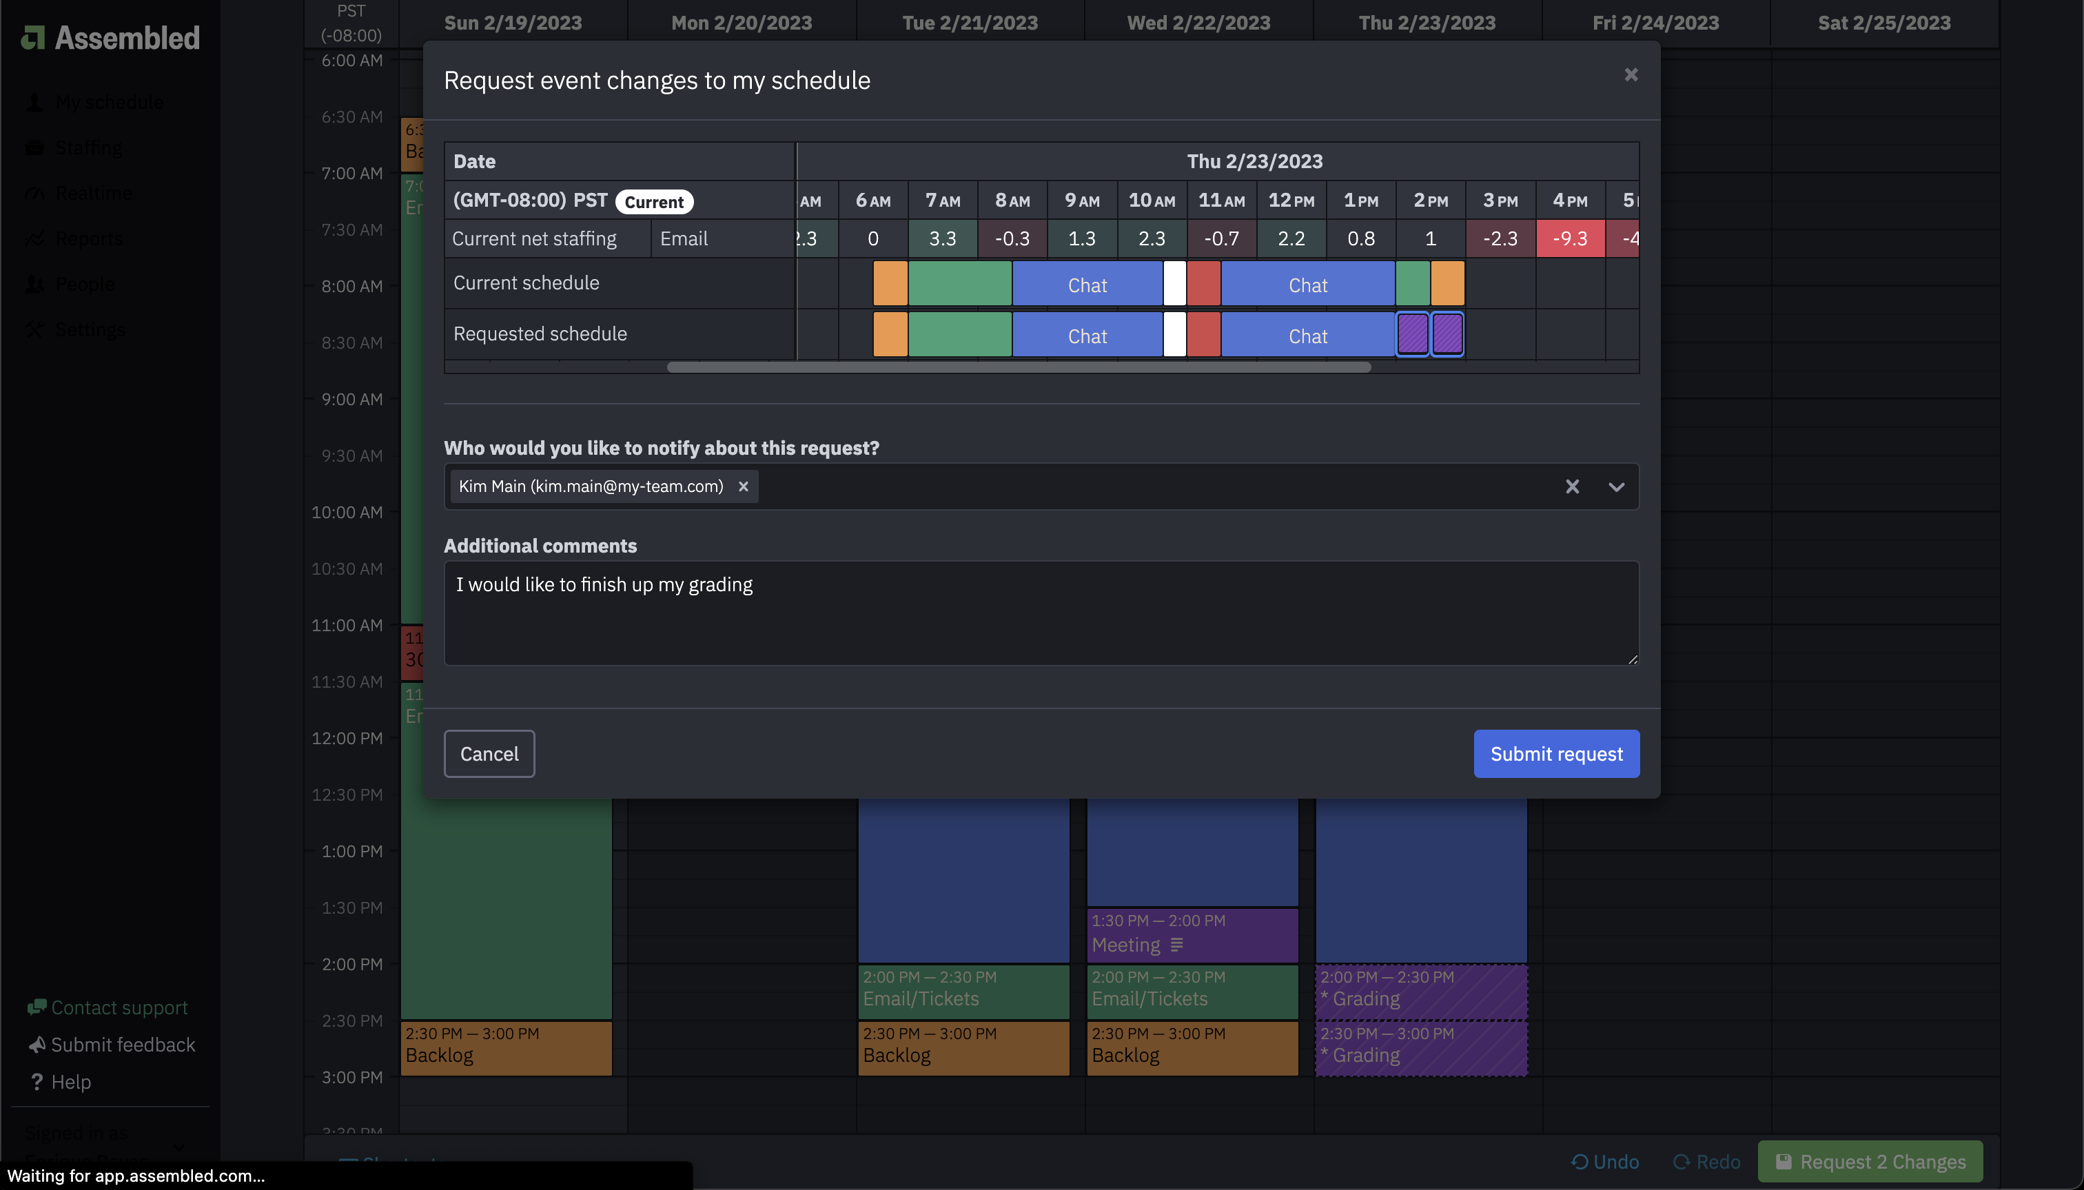Submit the schedule change request
This screenshot has height=1190, width=2084.
(x=1556, y=754)
